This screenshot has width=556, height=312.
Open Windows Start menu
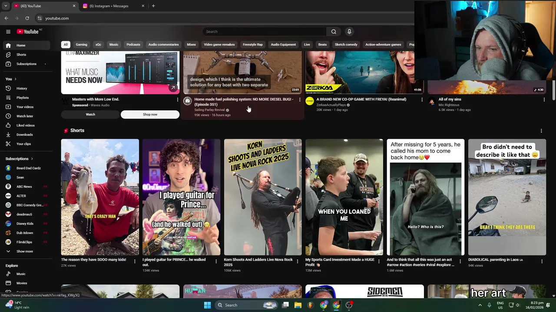click(x=207, y=305)
